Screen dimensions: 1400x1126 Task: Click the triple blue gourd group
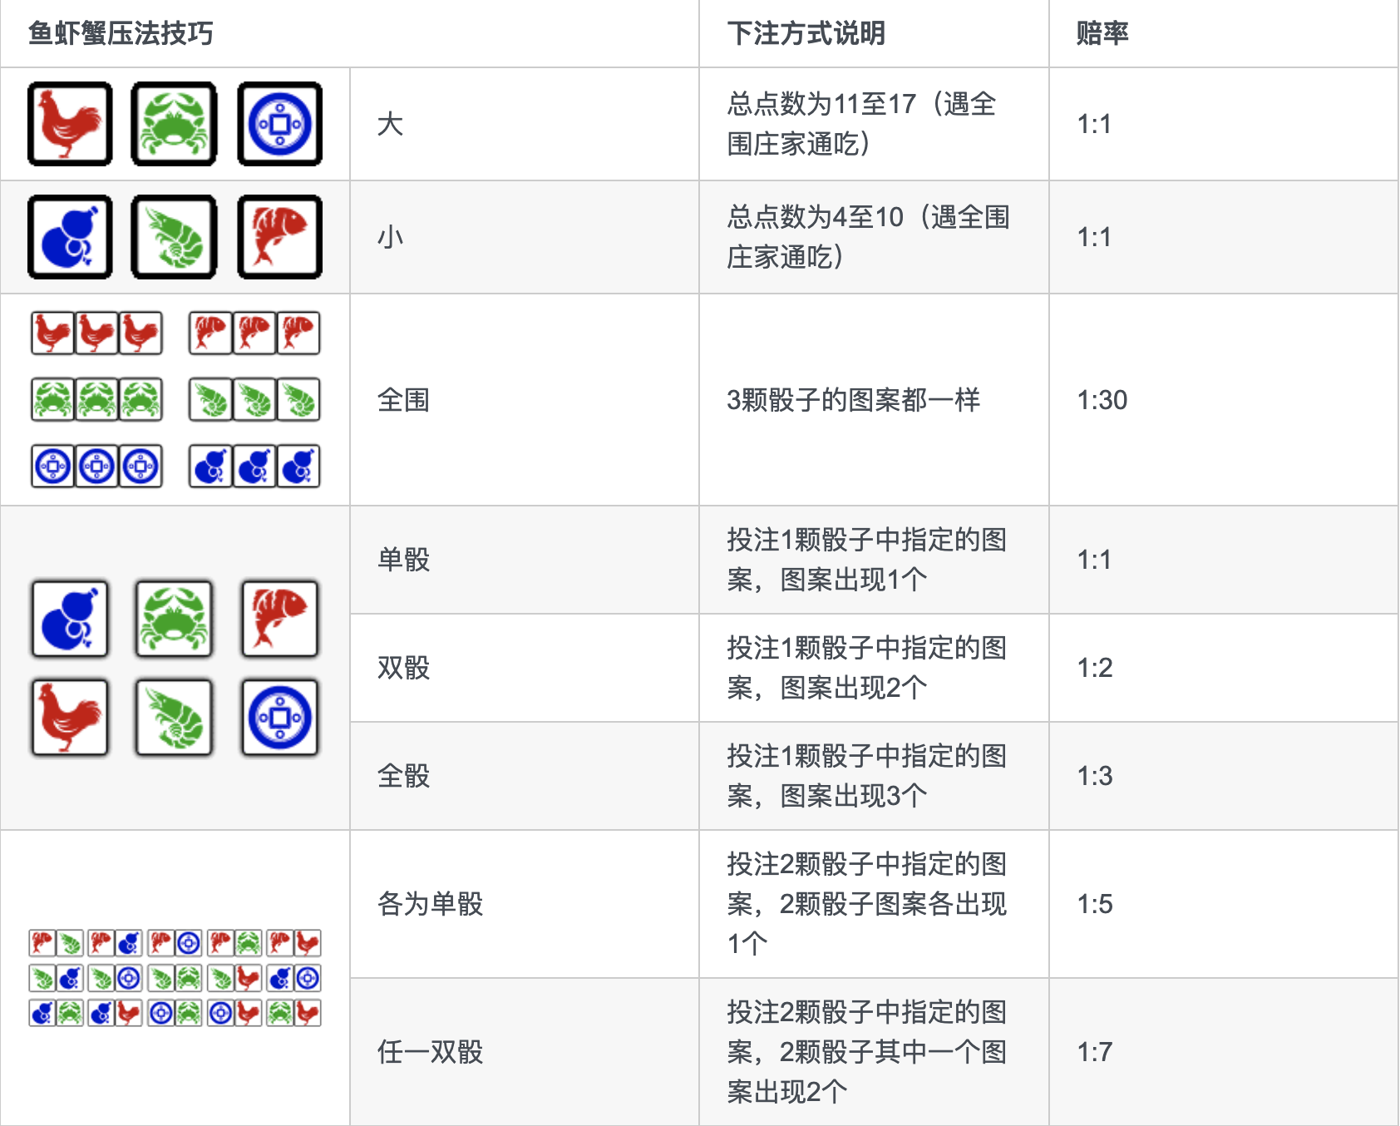click(x=254, y=466)
